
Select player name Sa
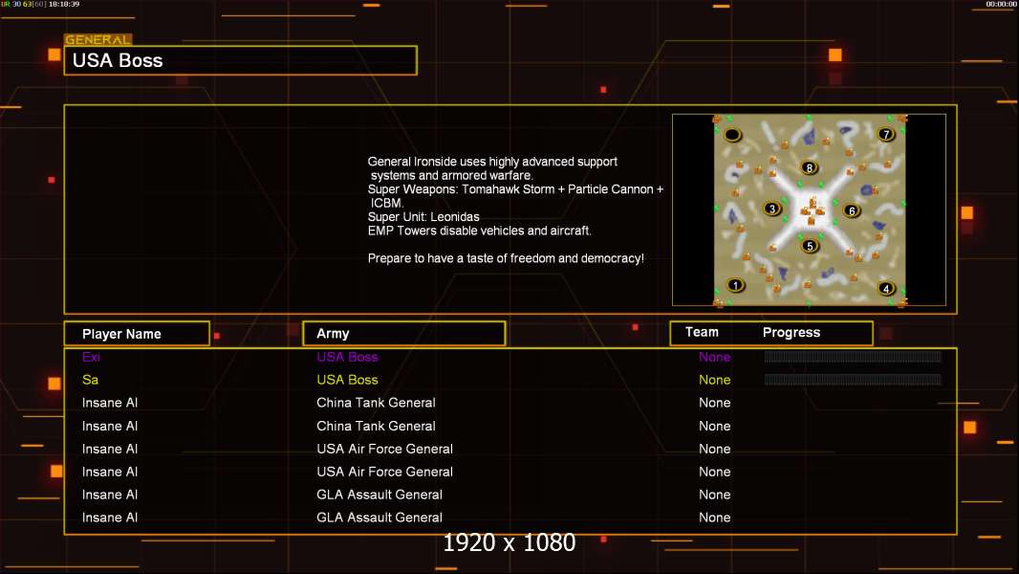(x=90, y=380)
